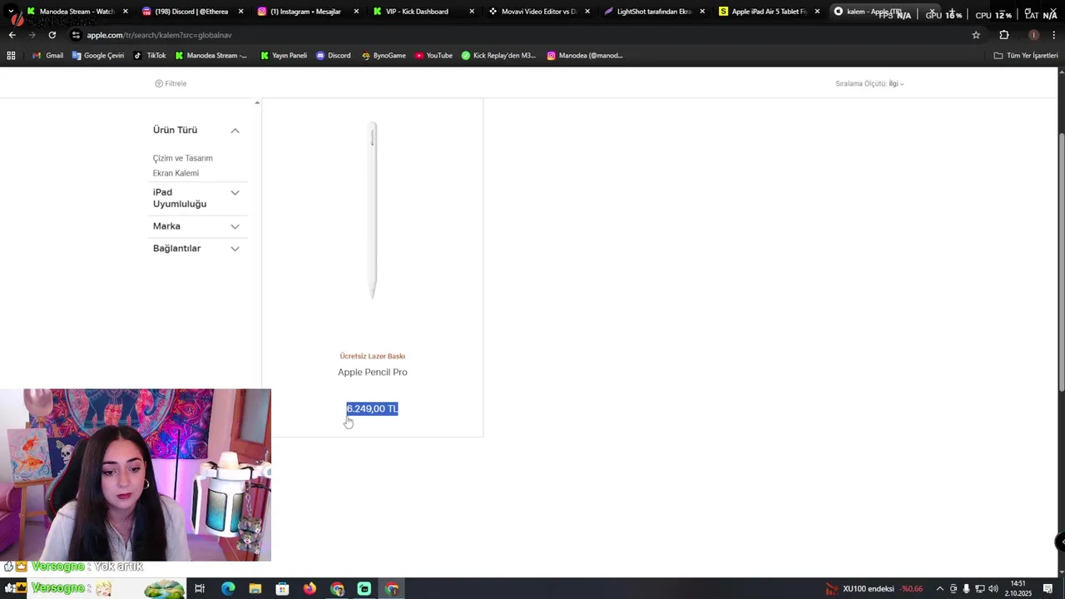Go back using browser back arrow
The width and height of the screenshot is (1065, 599).
click(x=12, y=35)
